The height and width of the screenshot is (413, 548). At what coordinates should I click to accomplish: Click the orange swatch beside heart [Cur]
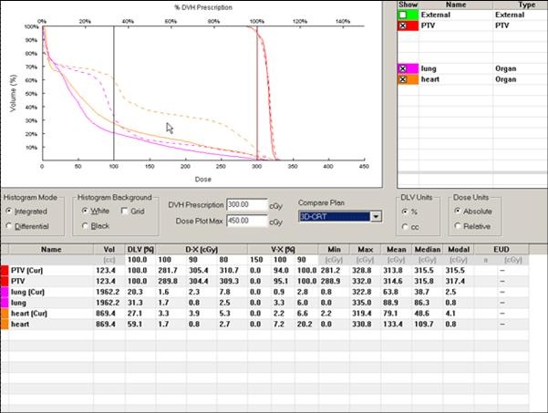5,313
